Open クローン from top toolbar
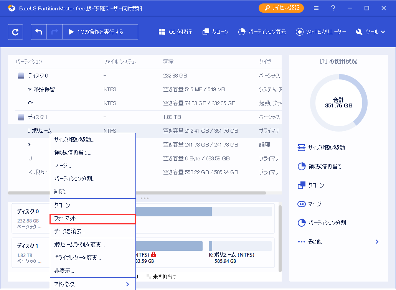The width and height of the screenshot is (396, 290). [x=215, y=32]
